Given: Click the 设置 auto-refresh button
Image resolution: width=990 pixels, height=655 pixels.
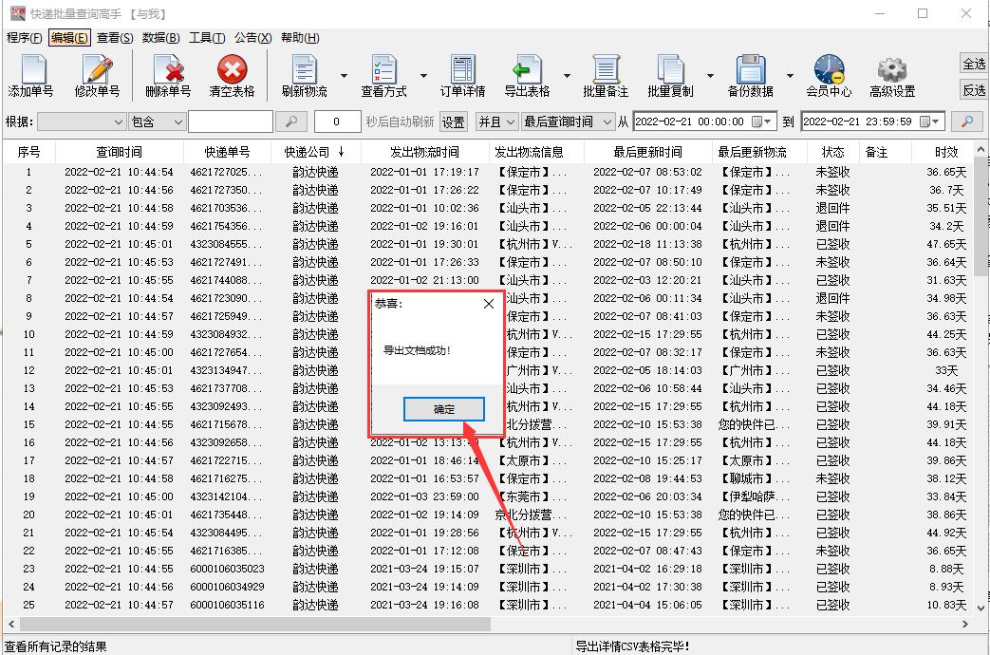Looking at the screenshot, I should [x=453, y=122].
